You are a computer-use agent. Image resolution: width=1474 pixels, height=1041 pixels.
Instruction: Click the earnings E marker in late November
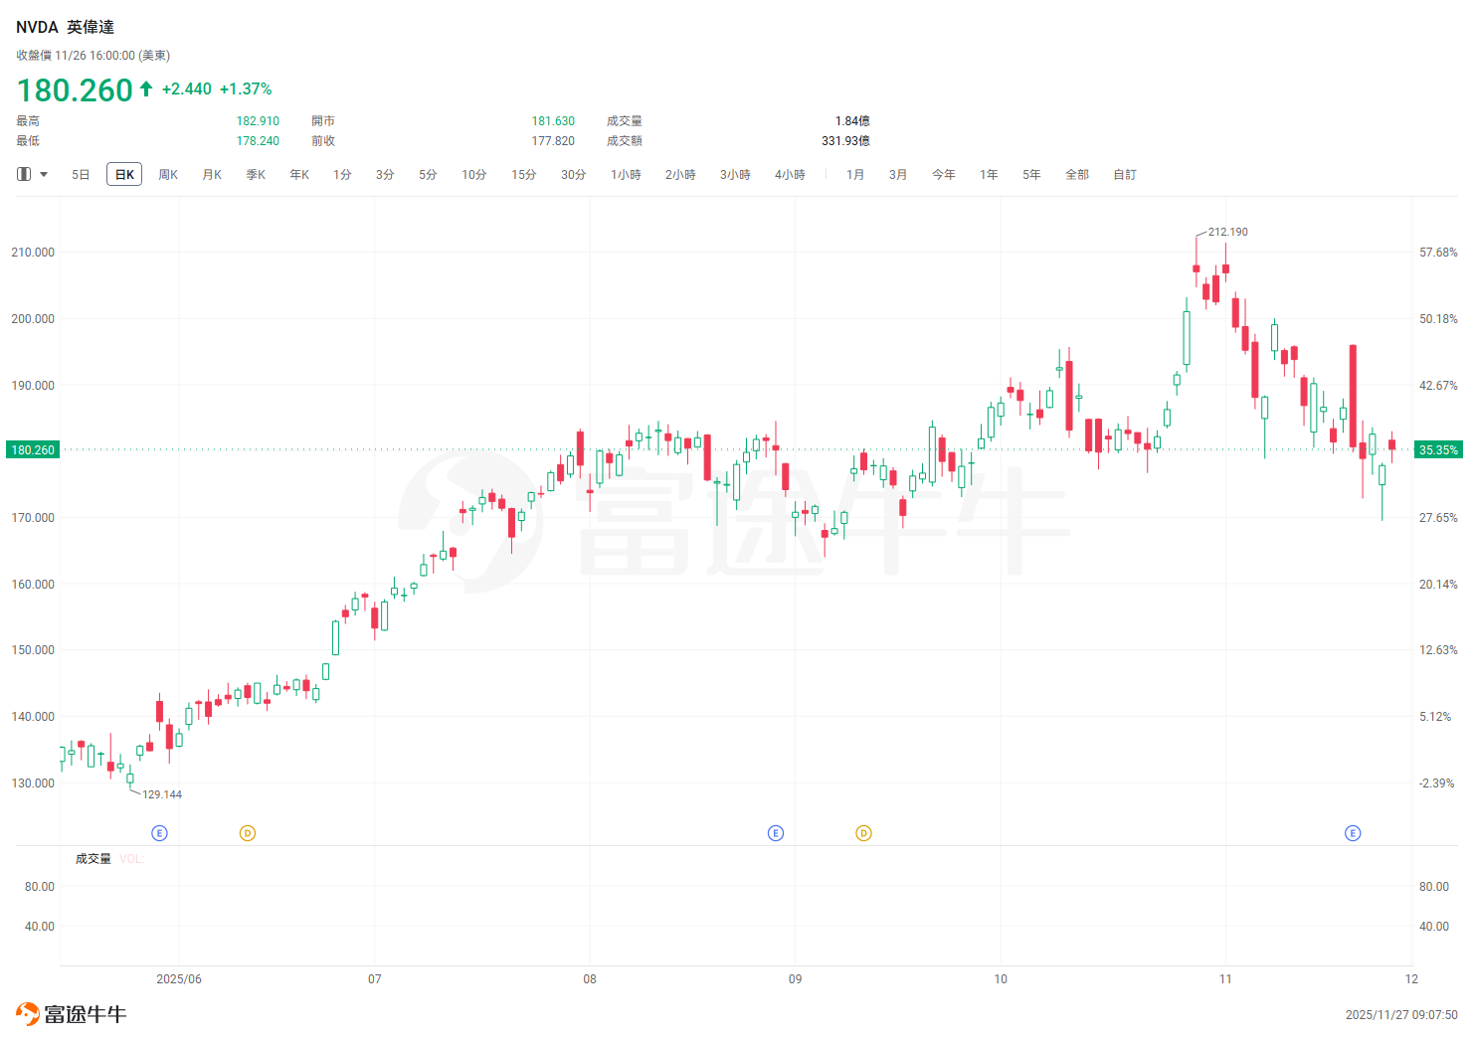(1353, 833)
